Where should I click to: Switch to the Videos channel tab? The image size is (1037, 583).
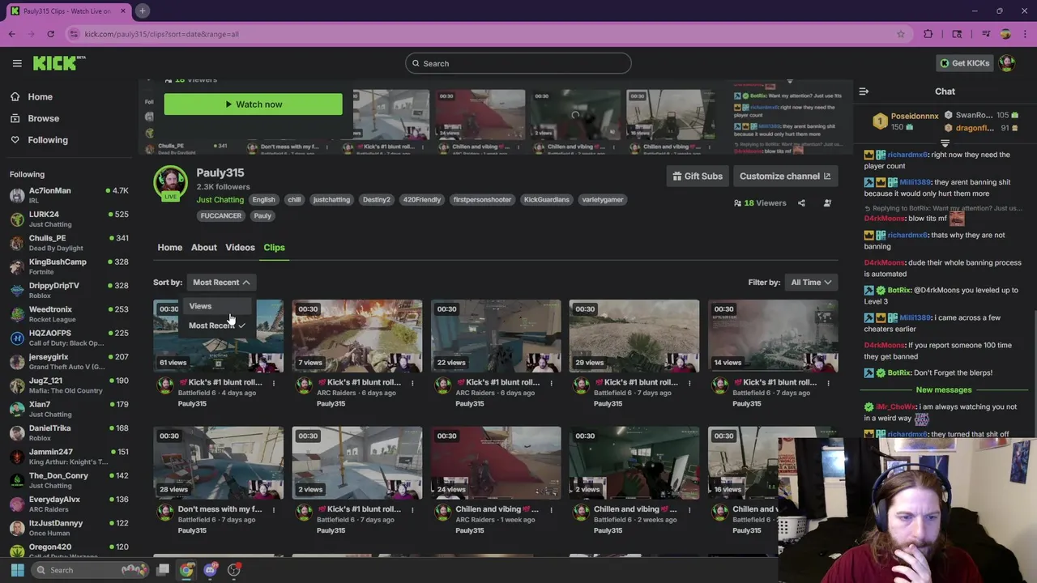pyautogui.click(x=240, y=248)
